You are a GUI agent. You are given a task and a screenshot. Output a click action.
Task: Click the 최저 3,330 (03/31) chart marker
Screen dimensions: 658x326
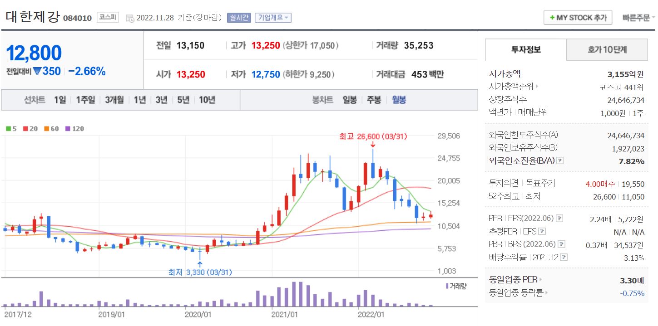[x=200, y=272]
